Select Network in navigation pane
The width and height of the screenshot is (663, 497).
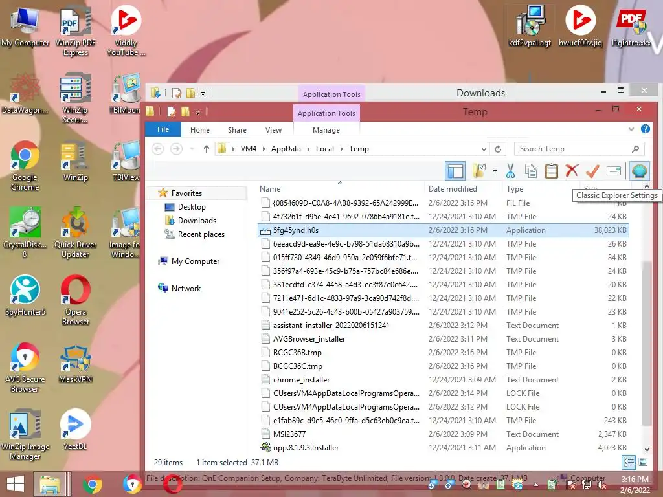[x=186, y=288]
